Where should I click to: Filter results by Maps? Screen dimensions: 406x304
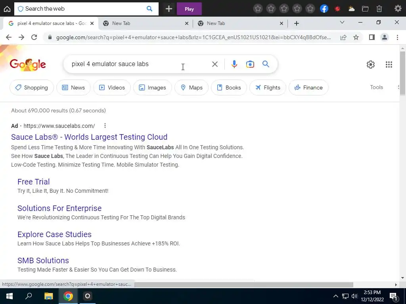[x=192, y=87]
